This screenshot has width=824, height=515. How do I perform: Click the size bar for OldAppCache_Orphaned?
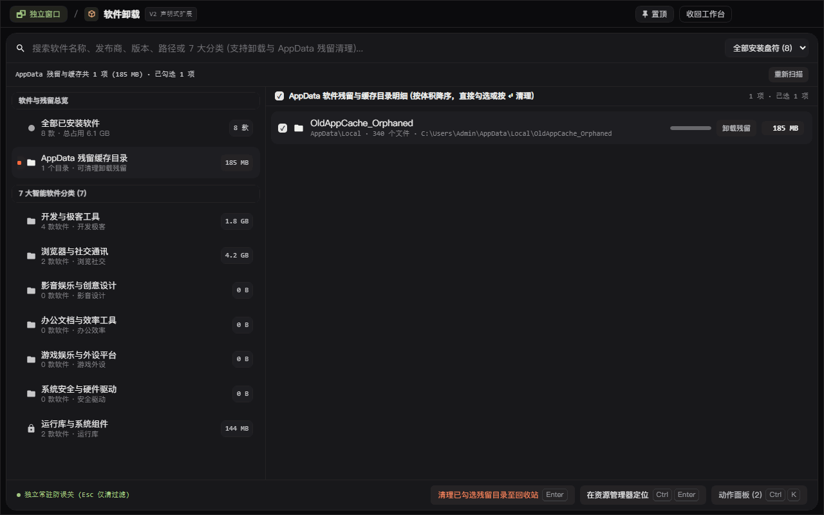[x=691, y=128]
